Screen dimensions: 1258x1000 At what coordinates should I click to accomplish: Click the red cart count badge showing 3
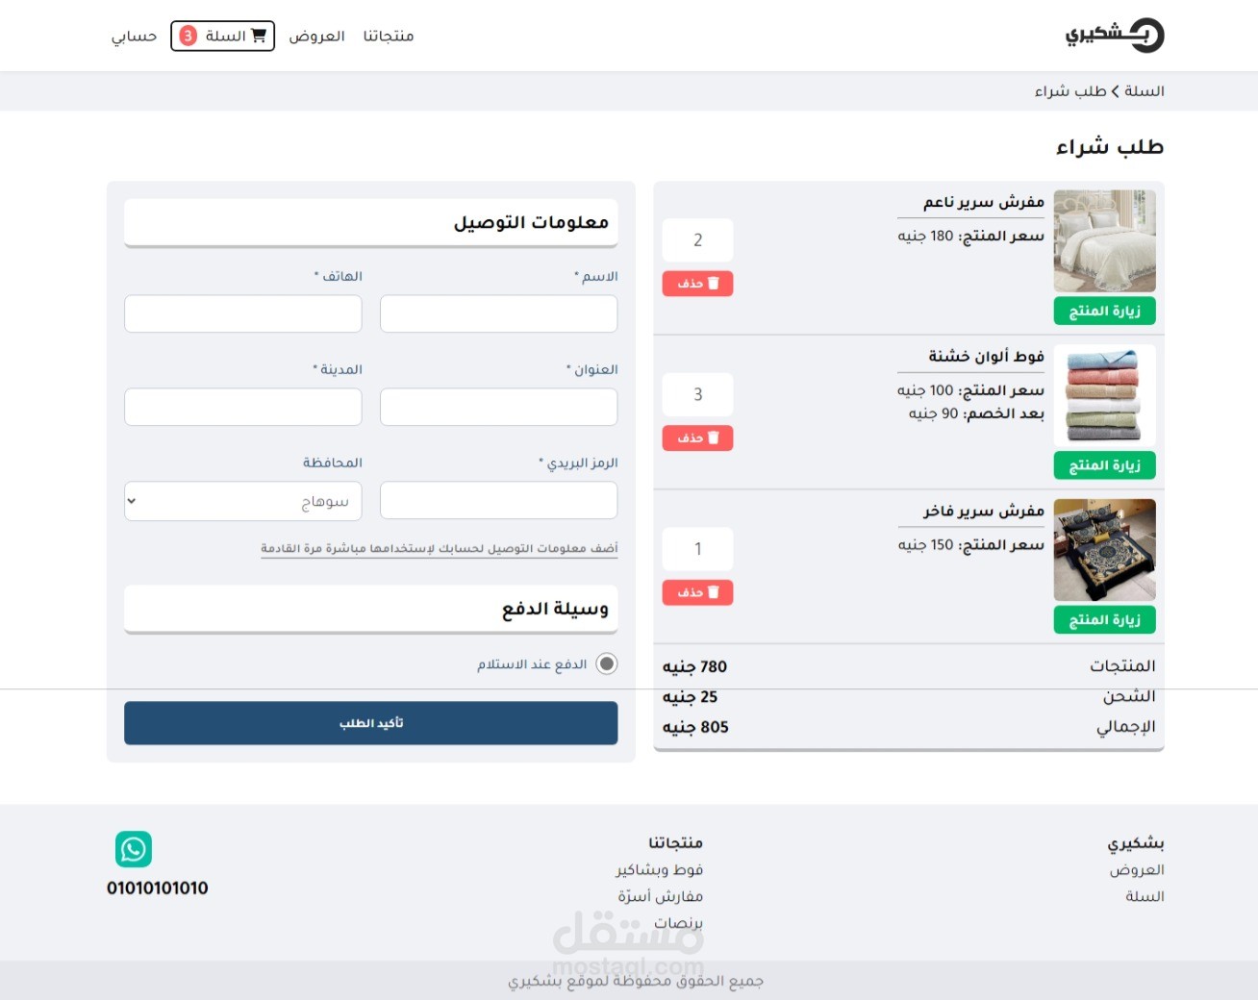(x=189, y=36)
